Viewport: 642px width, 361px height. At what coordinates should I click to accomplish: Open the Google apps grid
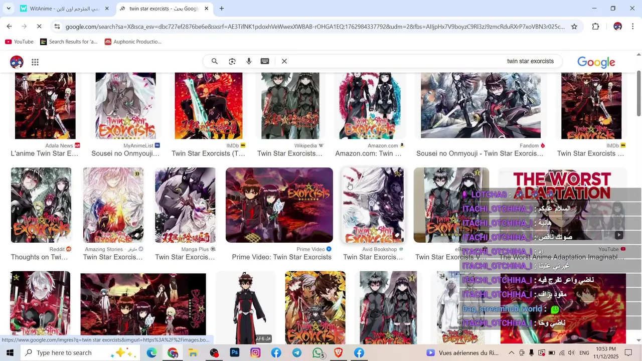coord(35,62)
